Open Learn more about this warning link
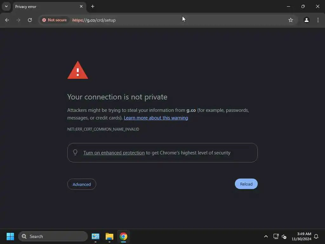The height and width of the screenshot is (244, 325). (x=156, y=118)
